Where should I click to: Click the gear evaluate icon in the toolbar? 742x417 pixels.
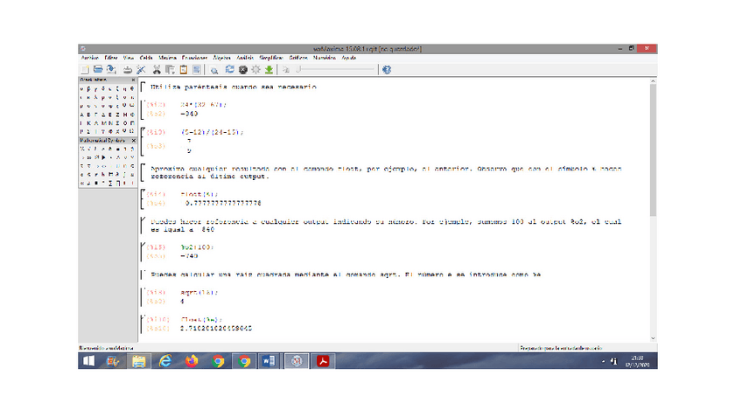(256, 70)
